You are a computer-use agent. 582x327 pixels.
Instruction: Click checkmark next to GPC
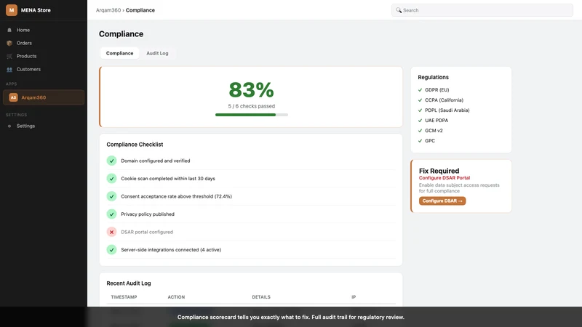point(420,141)
